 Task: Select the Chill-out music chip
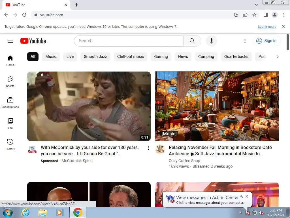coord(131,56)
